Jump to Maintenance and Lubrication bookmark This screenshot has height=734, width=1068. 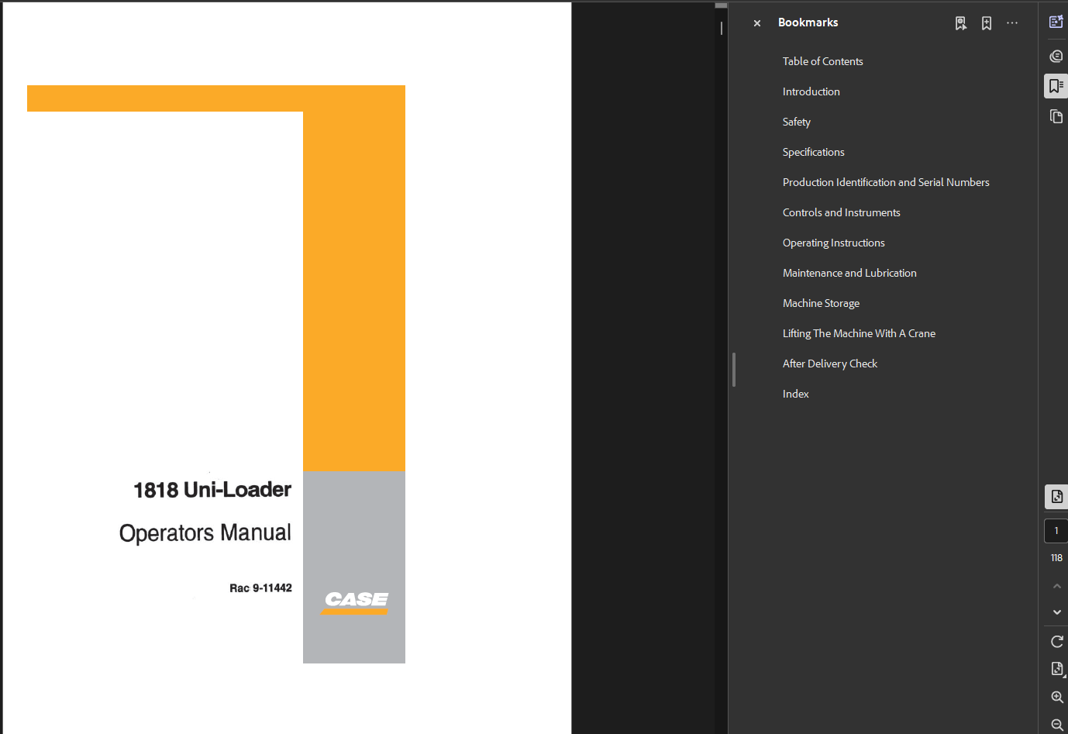tap(849, 273)
